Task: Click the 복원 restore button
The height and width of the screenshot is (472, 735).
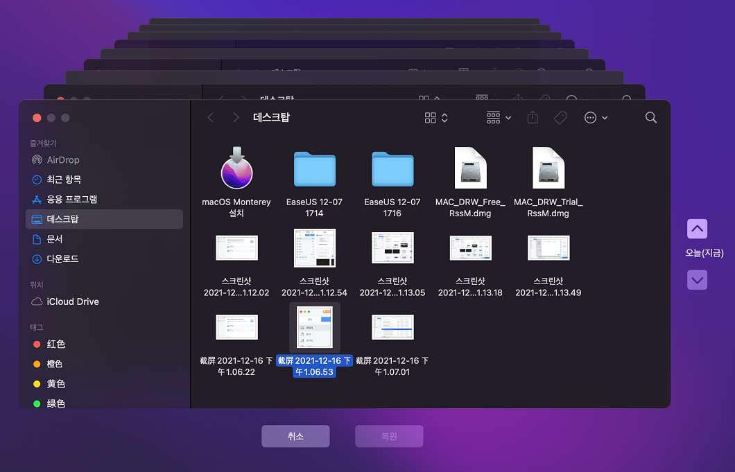Action: pos(389,436)
